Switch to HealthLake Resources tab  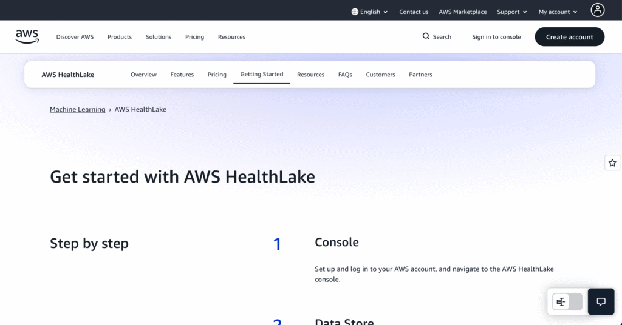(310, 75)
